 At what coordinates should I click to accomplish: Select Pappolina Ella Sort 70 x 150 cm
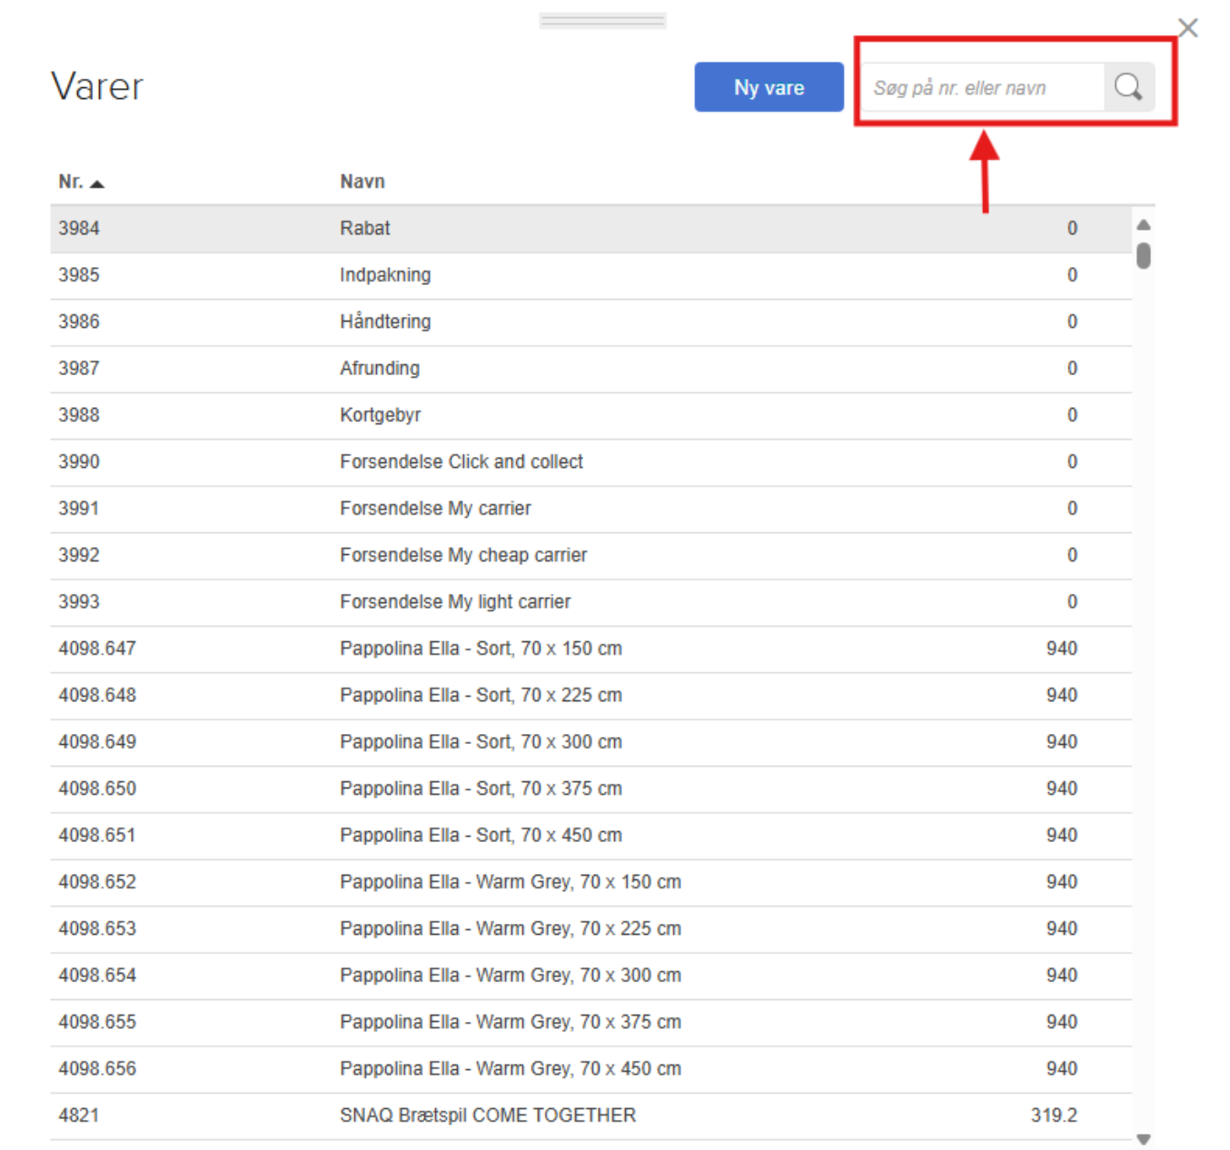tap(480, 649)
